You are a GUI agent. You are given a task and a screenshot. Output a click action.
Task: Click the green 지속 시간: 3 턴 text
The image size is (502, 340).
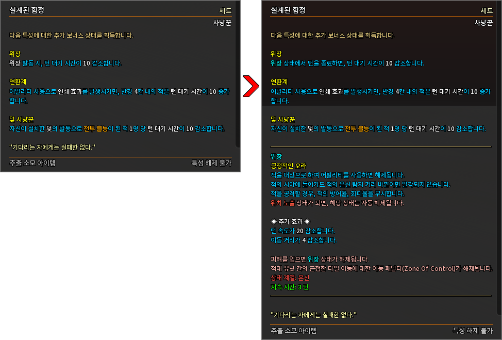[x=290, y=287]
